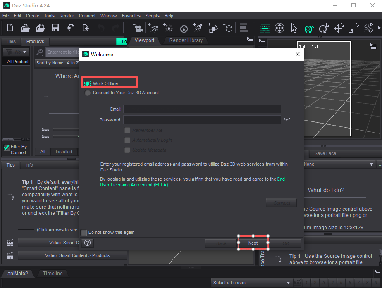382x288 pixels.
Task: Select Connect to Your Daz 3D Account
Action: tap(88, 93)
